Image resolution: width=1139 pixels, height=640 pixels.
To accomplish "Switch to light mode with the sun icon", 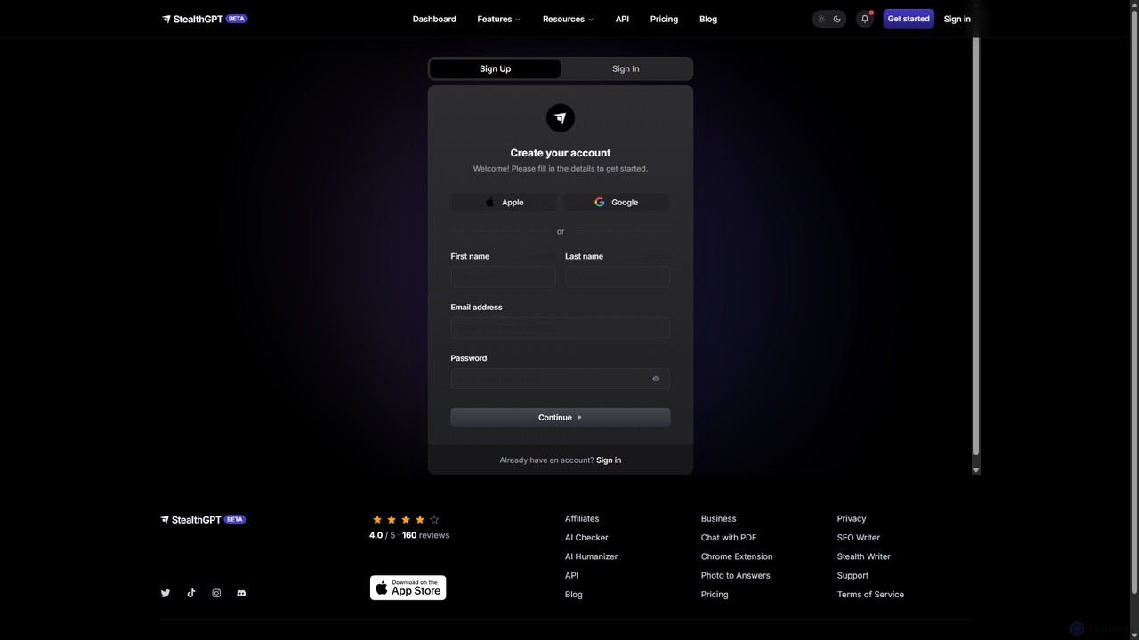I will point(821,19).
